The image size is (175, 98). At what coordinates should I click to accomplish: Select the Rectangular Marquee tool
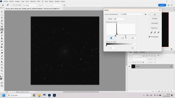click(x=2, y=15)
